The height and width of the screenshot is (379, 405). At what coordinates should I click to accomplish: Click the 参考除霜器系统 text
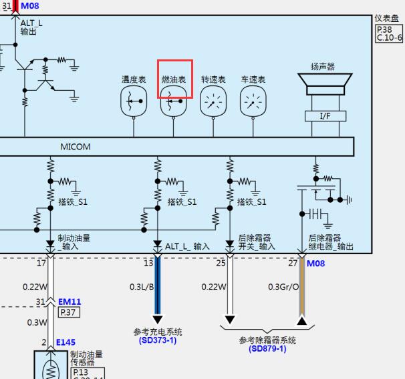click(267, 340)
